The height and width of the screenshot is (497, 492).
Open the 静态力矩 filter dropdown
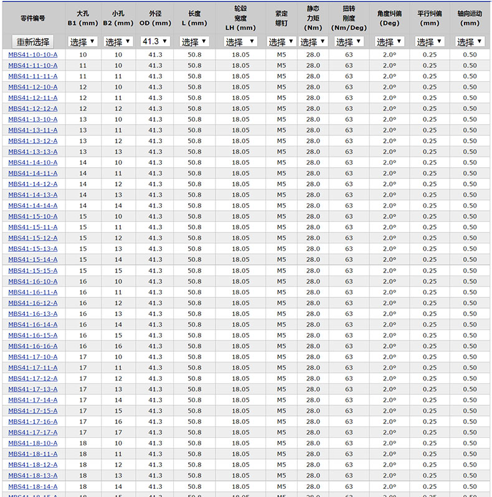click(313, 42)
